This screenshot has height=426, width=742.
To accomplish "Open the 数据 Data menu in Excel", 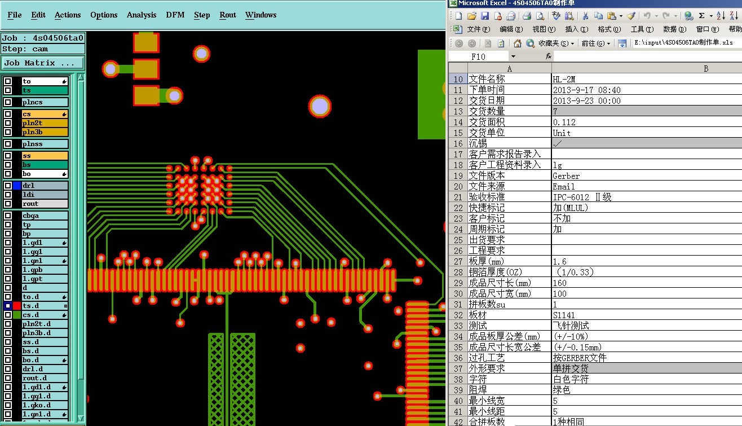I will coord(675,29).
